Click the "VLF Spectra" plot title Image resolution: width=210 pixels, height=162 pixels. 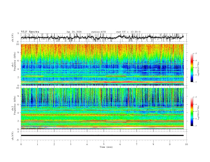(30, 32)
